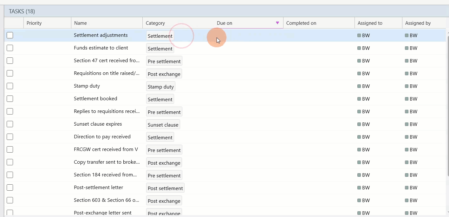
Task: Click Assigned by color icon for Funds estimate row
Action: (407, 48)
